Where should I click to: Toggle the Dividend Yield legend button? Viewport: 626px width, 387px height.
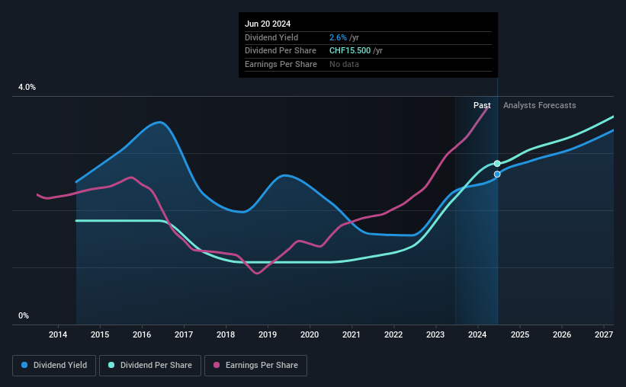[54, 366]
